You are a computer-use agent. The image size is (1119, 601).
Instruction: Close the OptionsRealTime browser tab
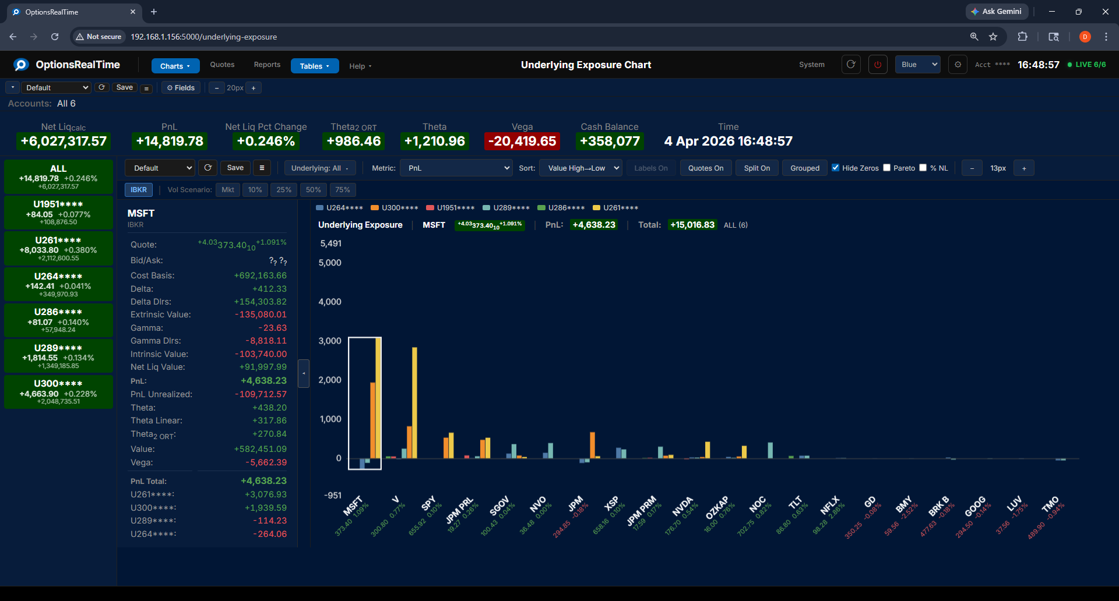(133, 12)
